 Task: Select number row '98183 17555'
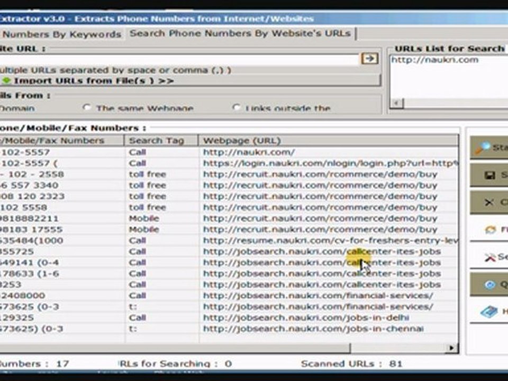point(31,229)
